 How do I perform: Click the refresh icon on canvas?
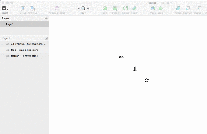[147, 81]
